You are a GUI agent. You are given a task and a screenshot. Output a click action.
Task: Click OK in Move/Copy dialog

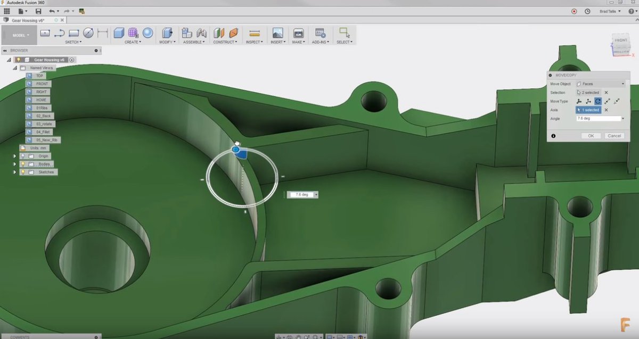591,136
